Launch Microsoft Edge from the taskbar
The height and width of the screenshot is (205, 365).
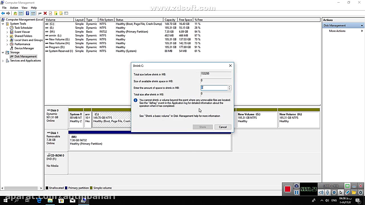coord(39,201)
